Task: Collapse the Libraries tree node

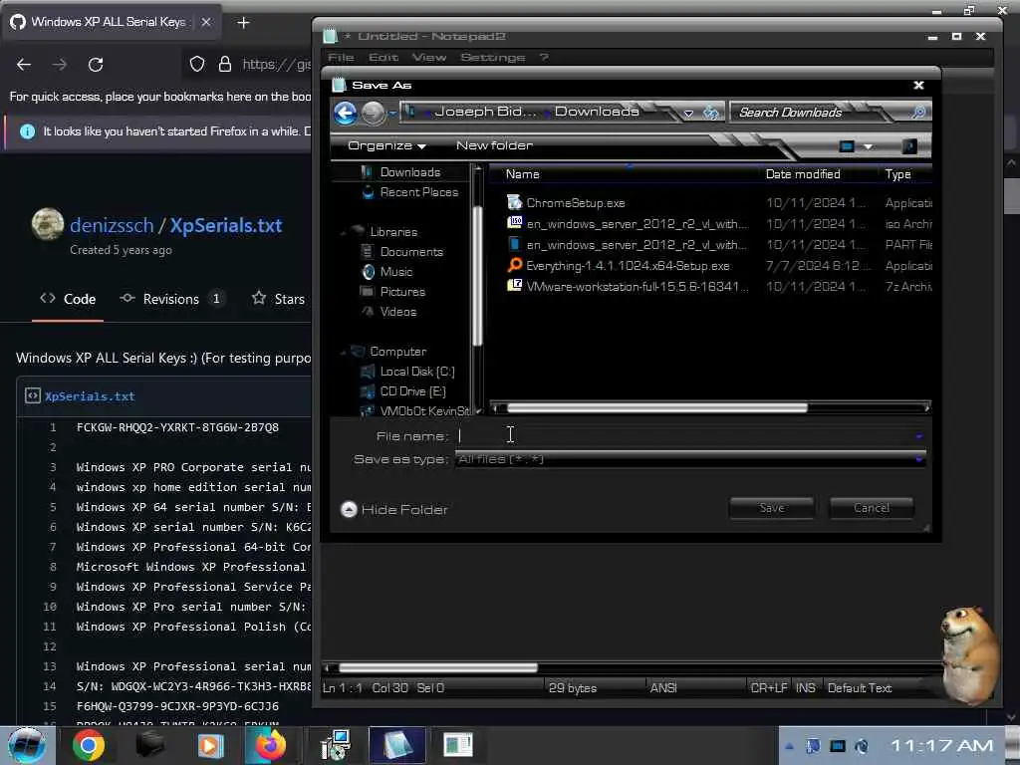Action: point(343,232)
